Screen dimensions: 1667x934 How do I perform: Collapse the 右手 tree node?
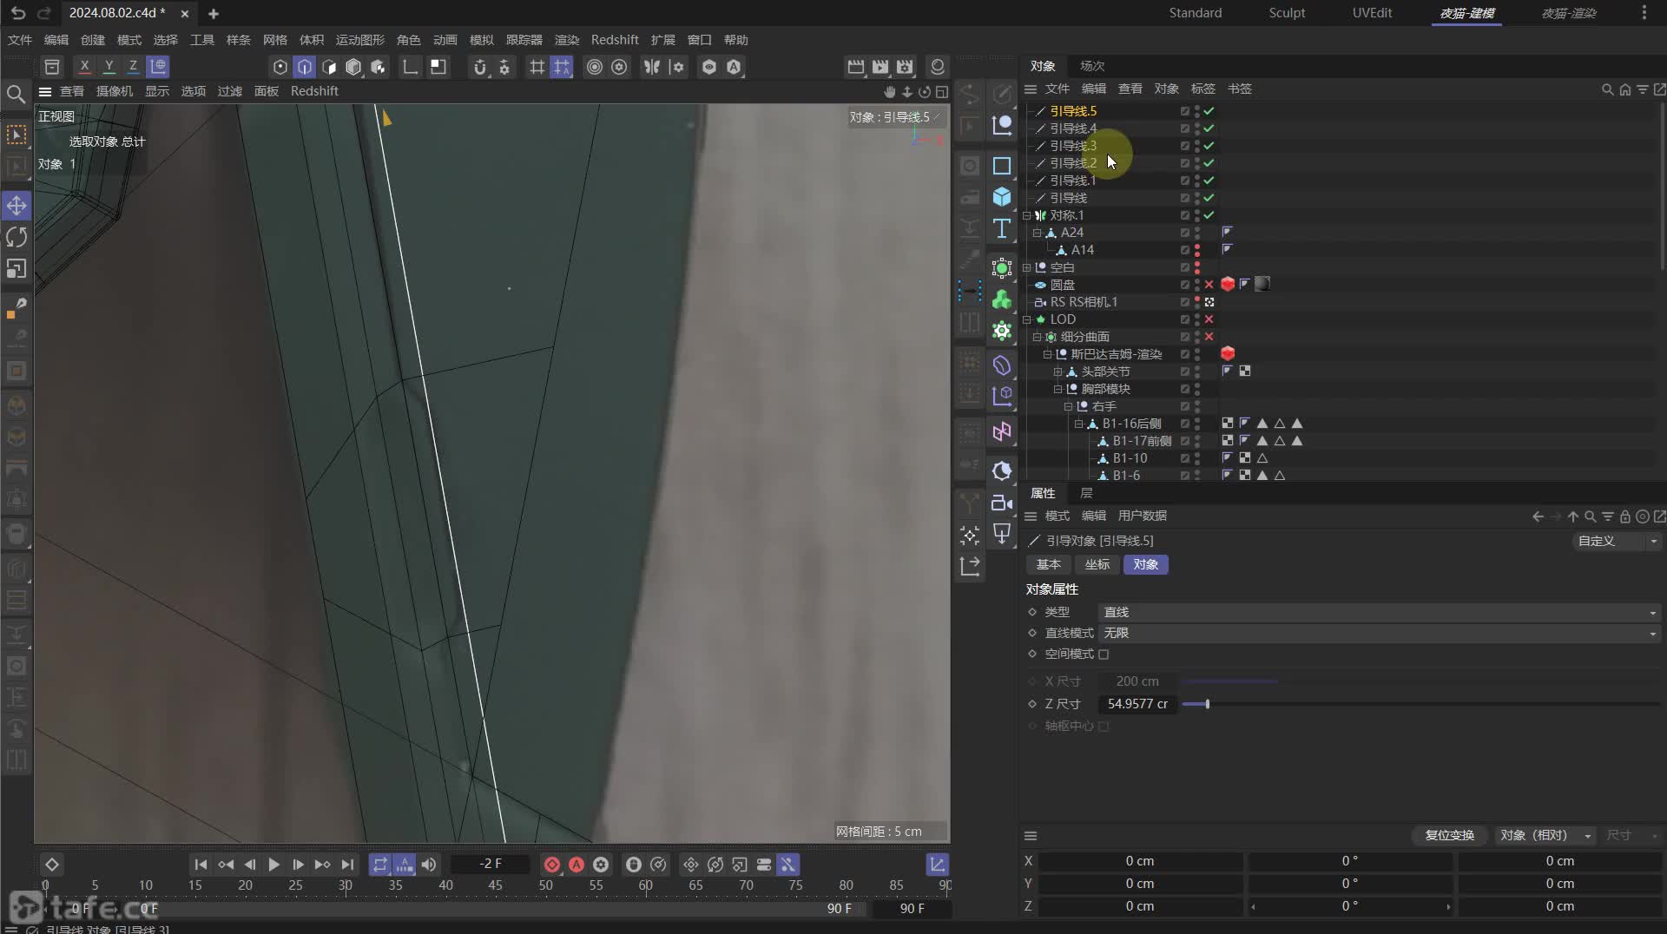point(1068,406)
